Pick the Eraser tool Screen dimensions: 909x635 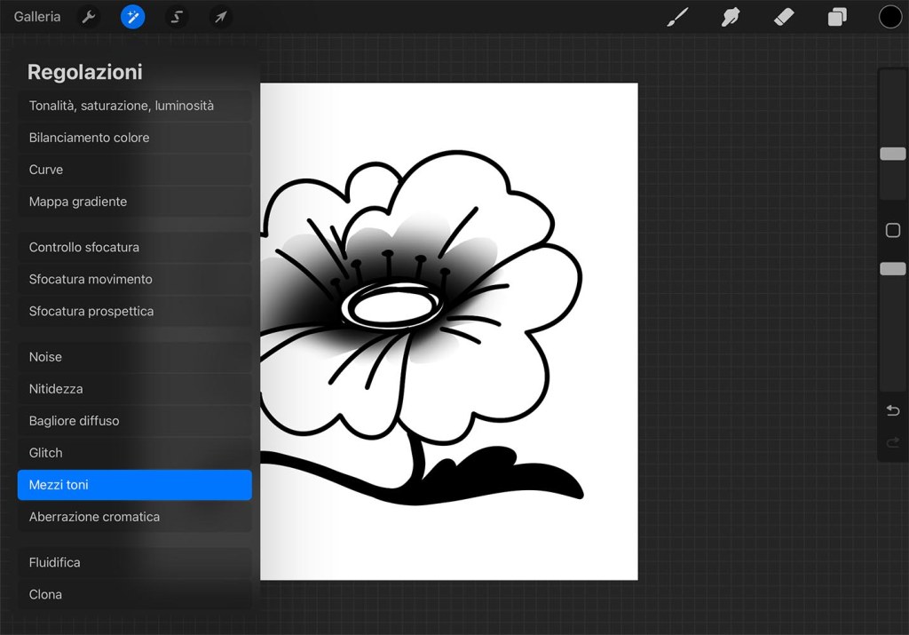(x=784, y=17)
